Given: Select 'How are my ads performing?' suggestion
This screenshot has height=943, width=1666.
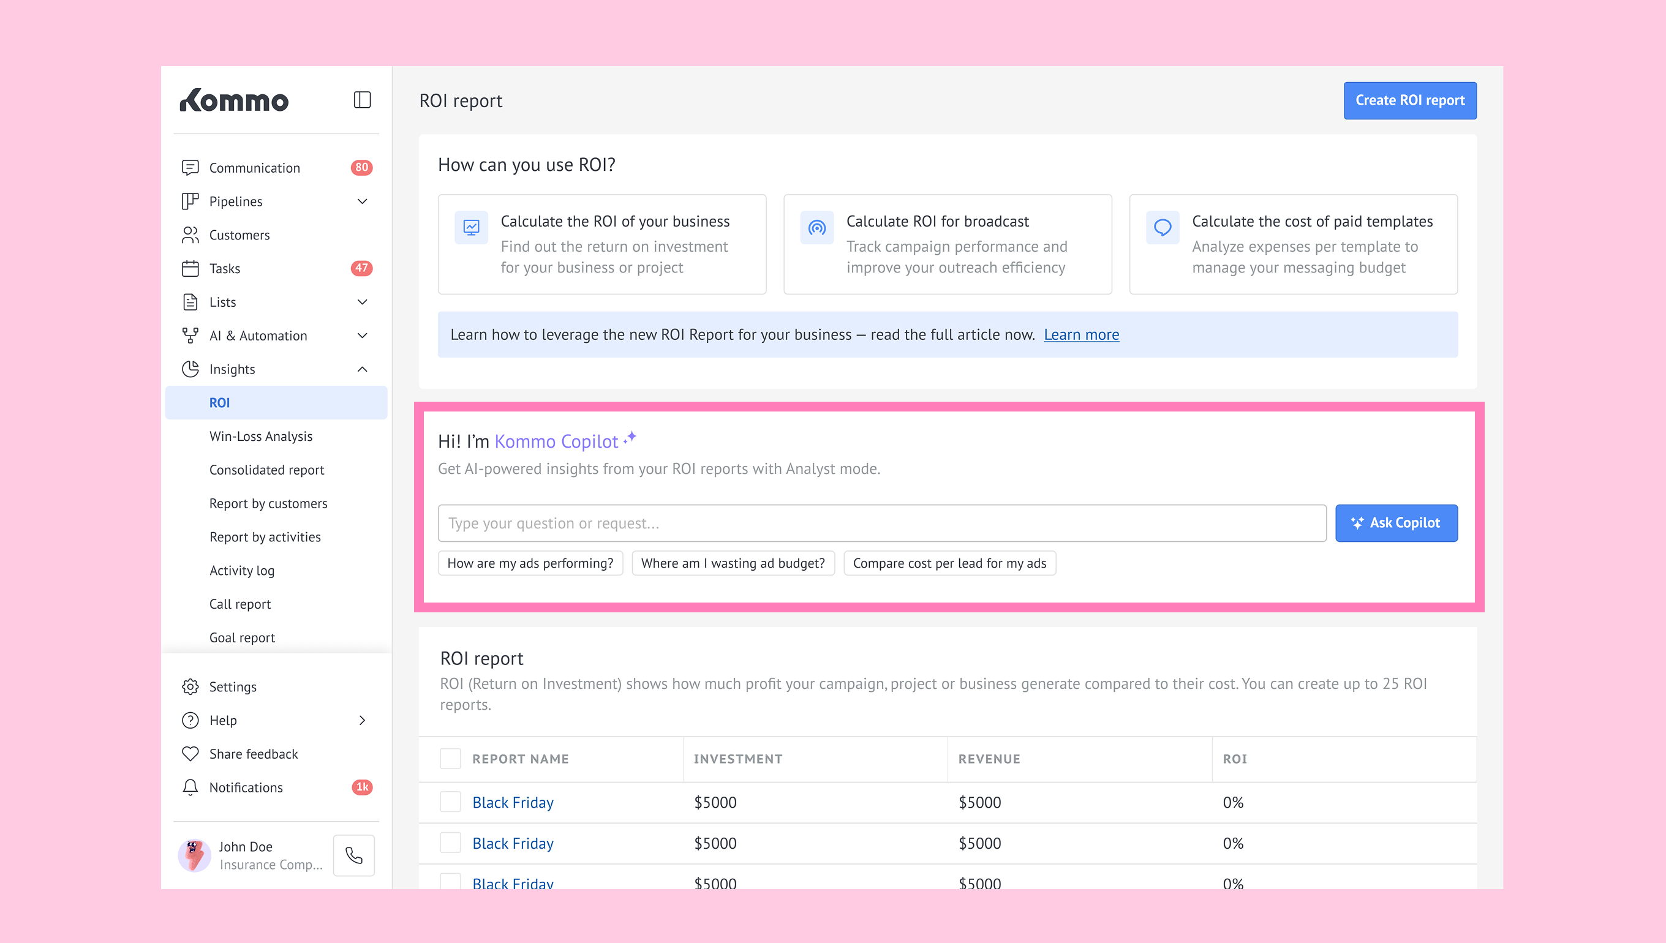Looking at the screenshot, I should [x=530, y=563].
